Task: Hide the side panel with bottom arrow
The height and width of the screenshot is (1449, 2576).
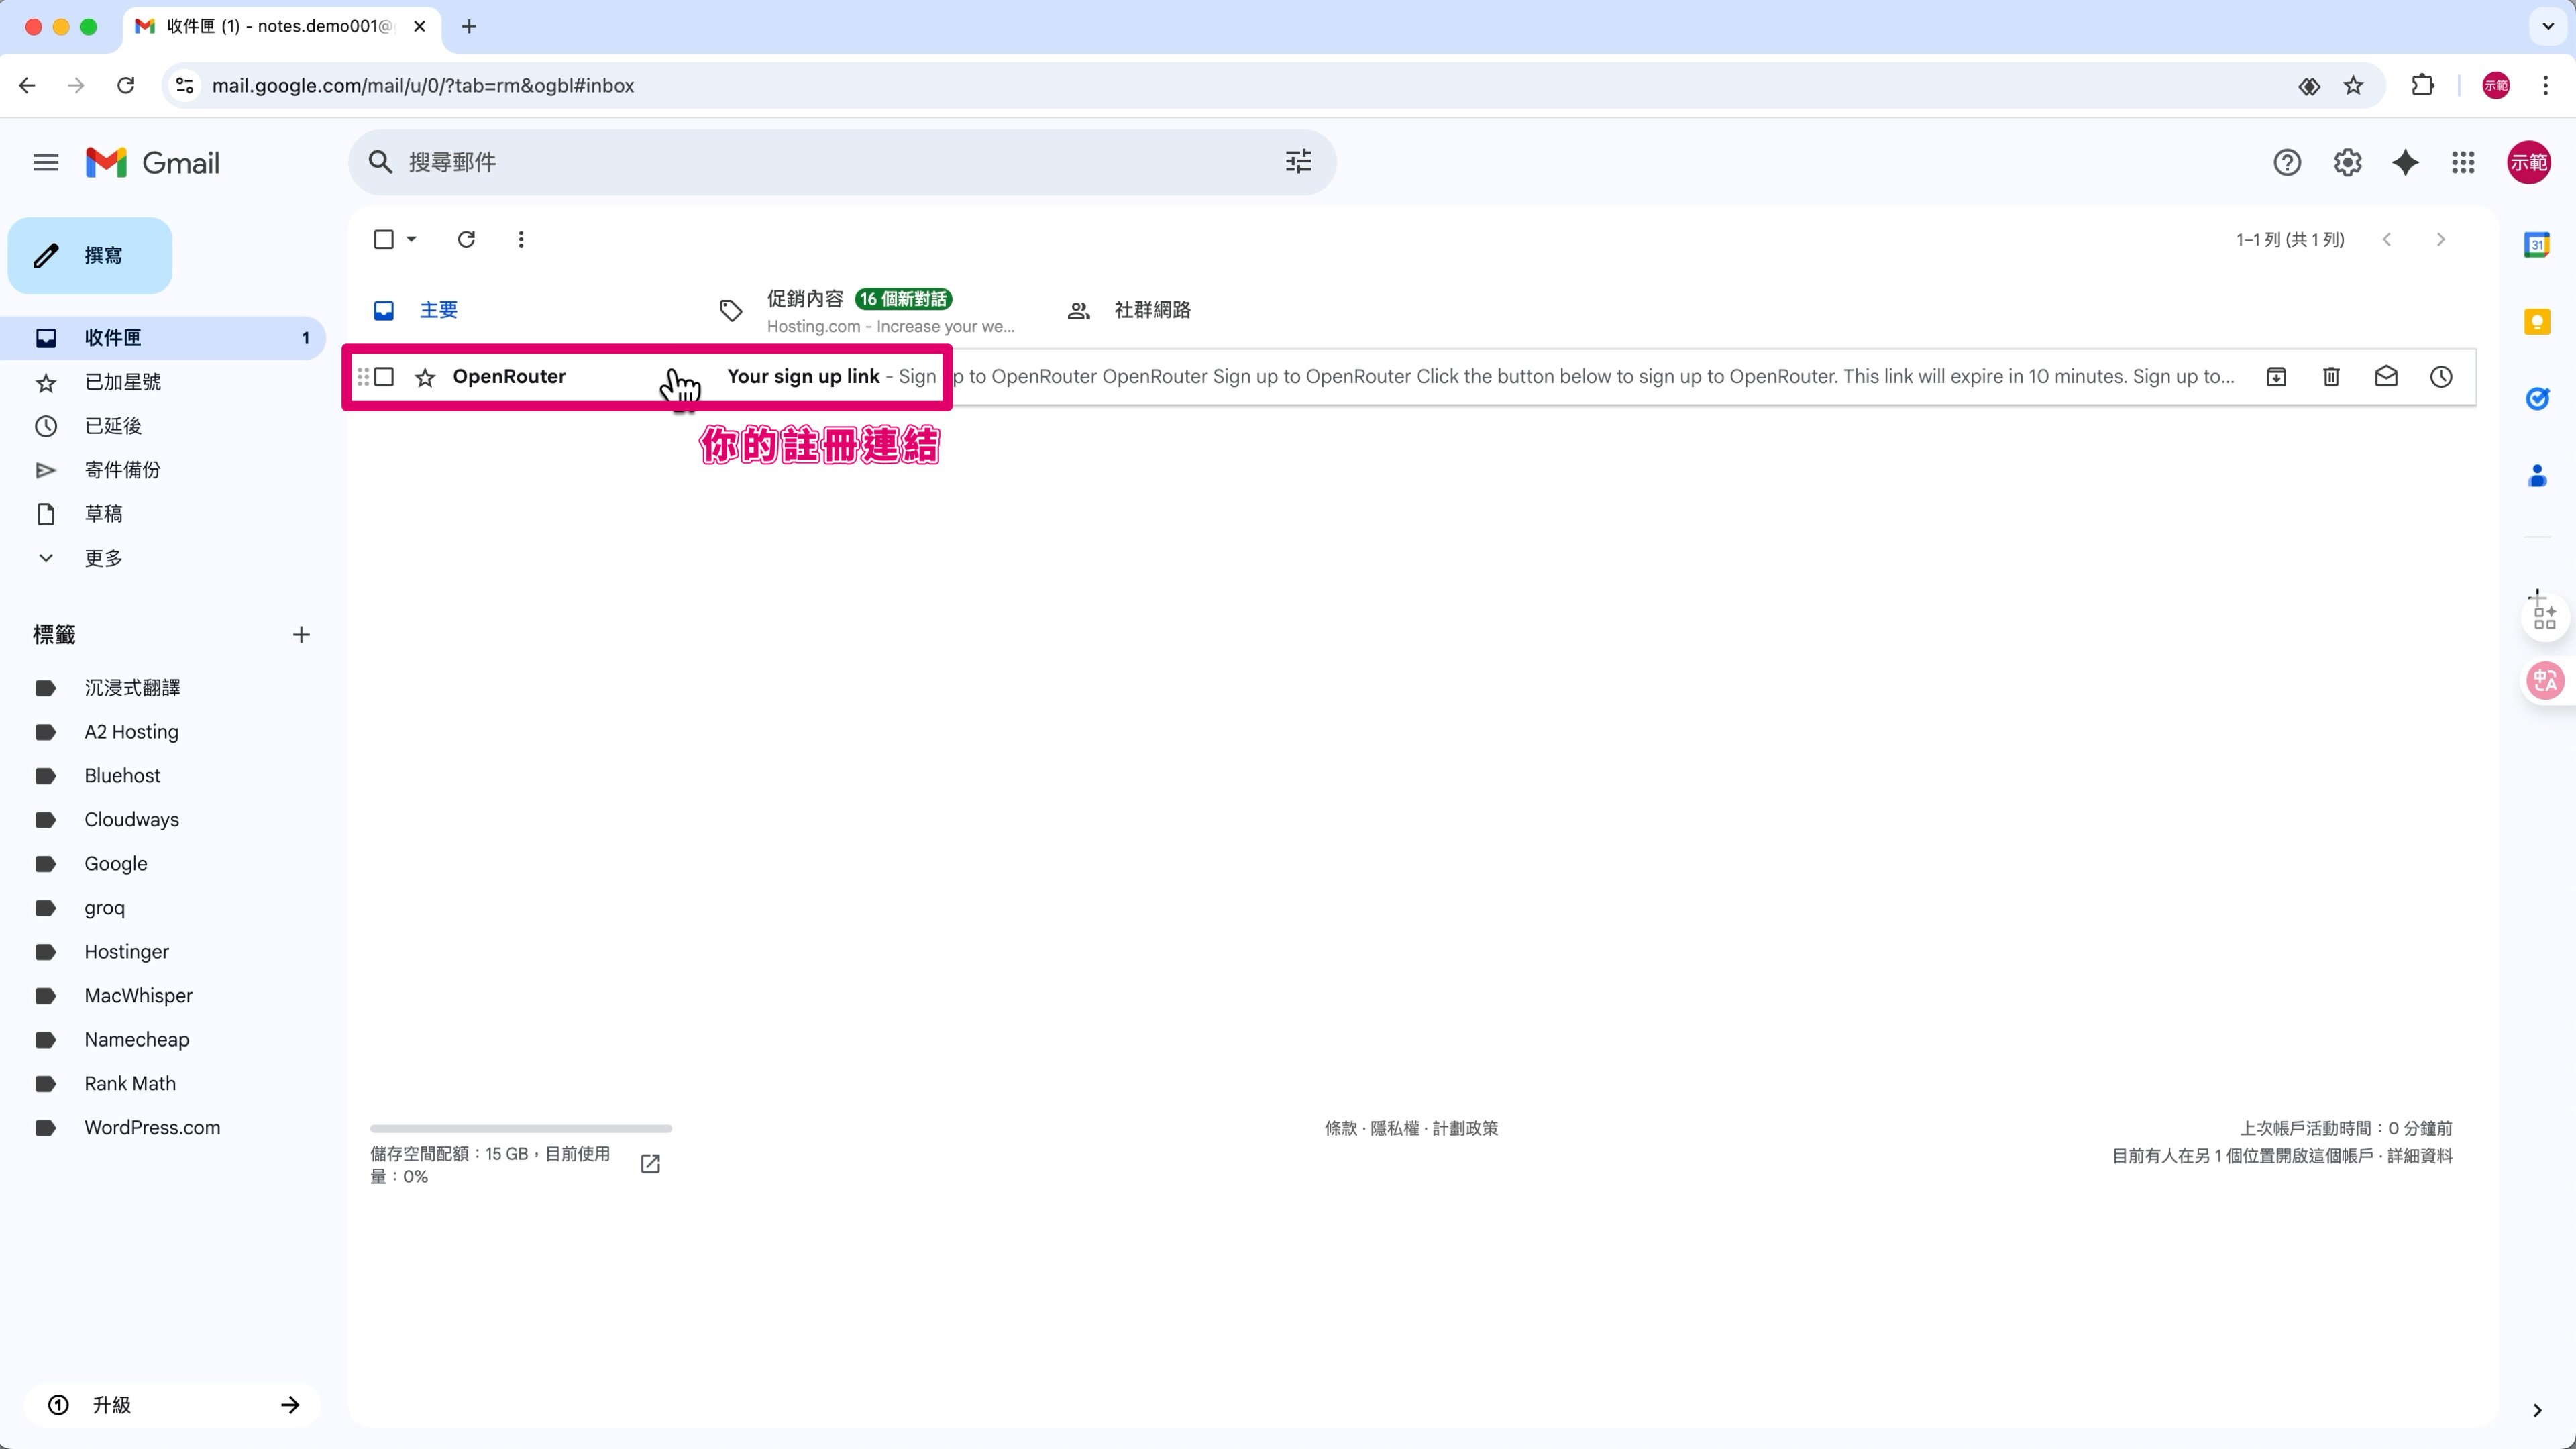Action: point(2537,1410)
